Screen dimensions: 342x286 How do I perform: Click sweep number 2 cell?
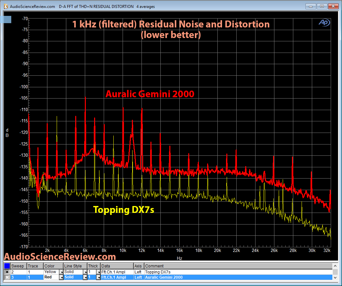(18, 272)
